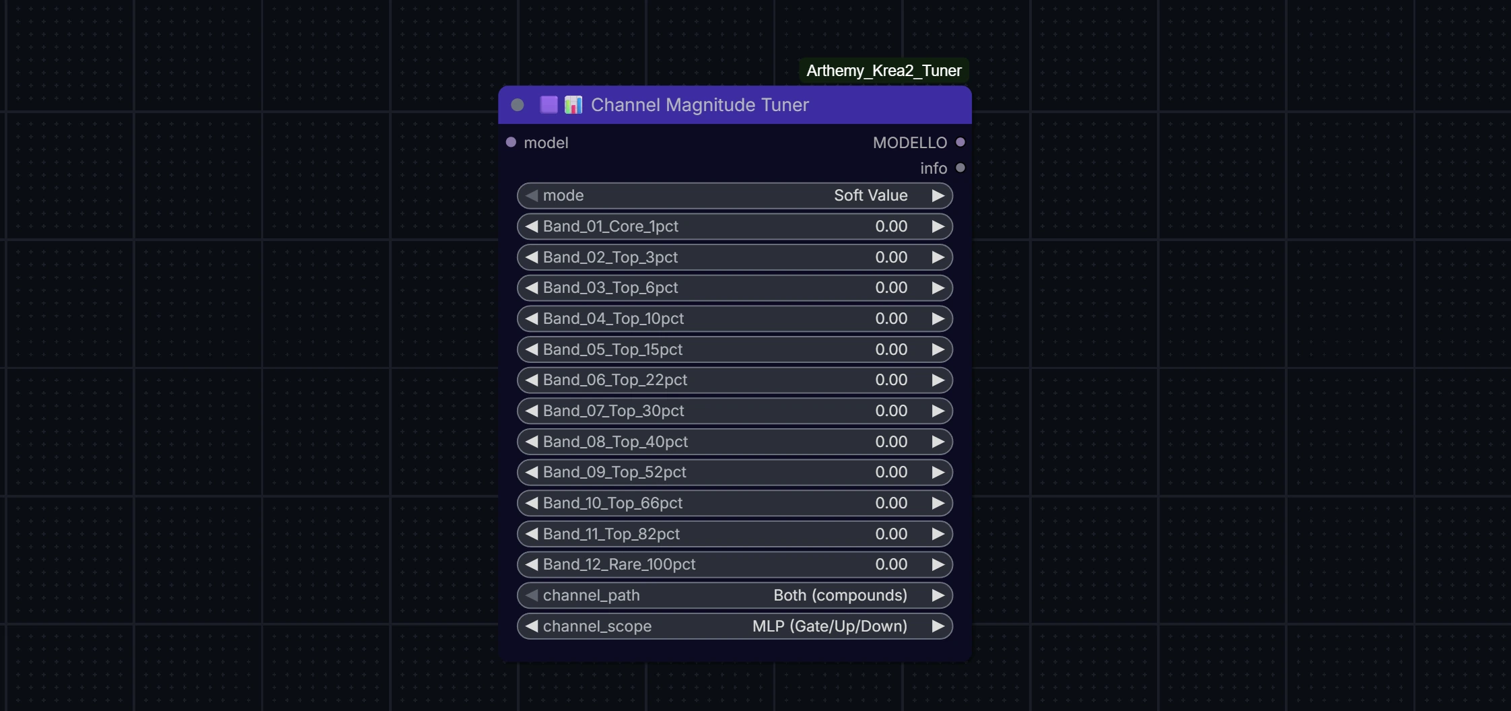Decrease Band_01_Core_1pct with left arrow

pos(532,226)
